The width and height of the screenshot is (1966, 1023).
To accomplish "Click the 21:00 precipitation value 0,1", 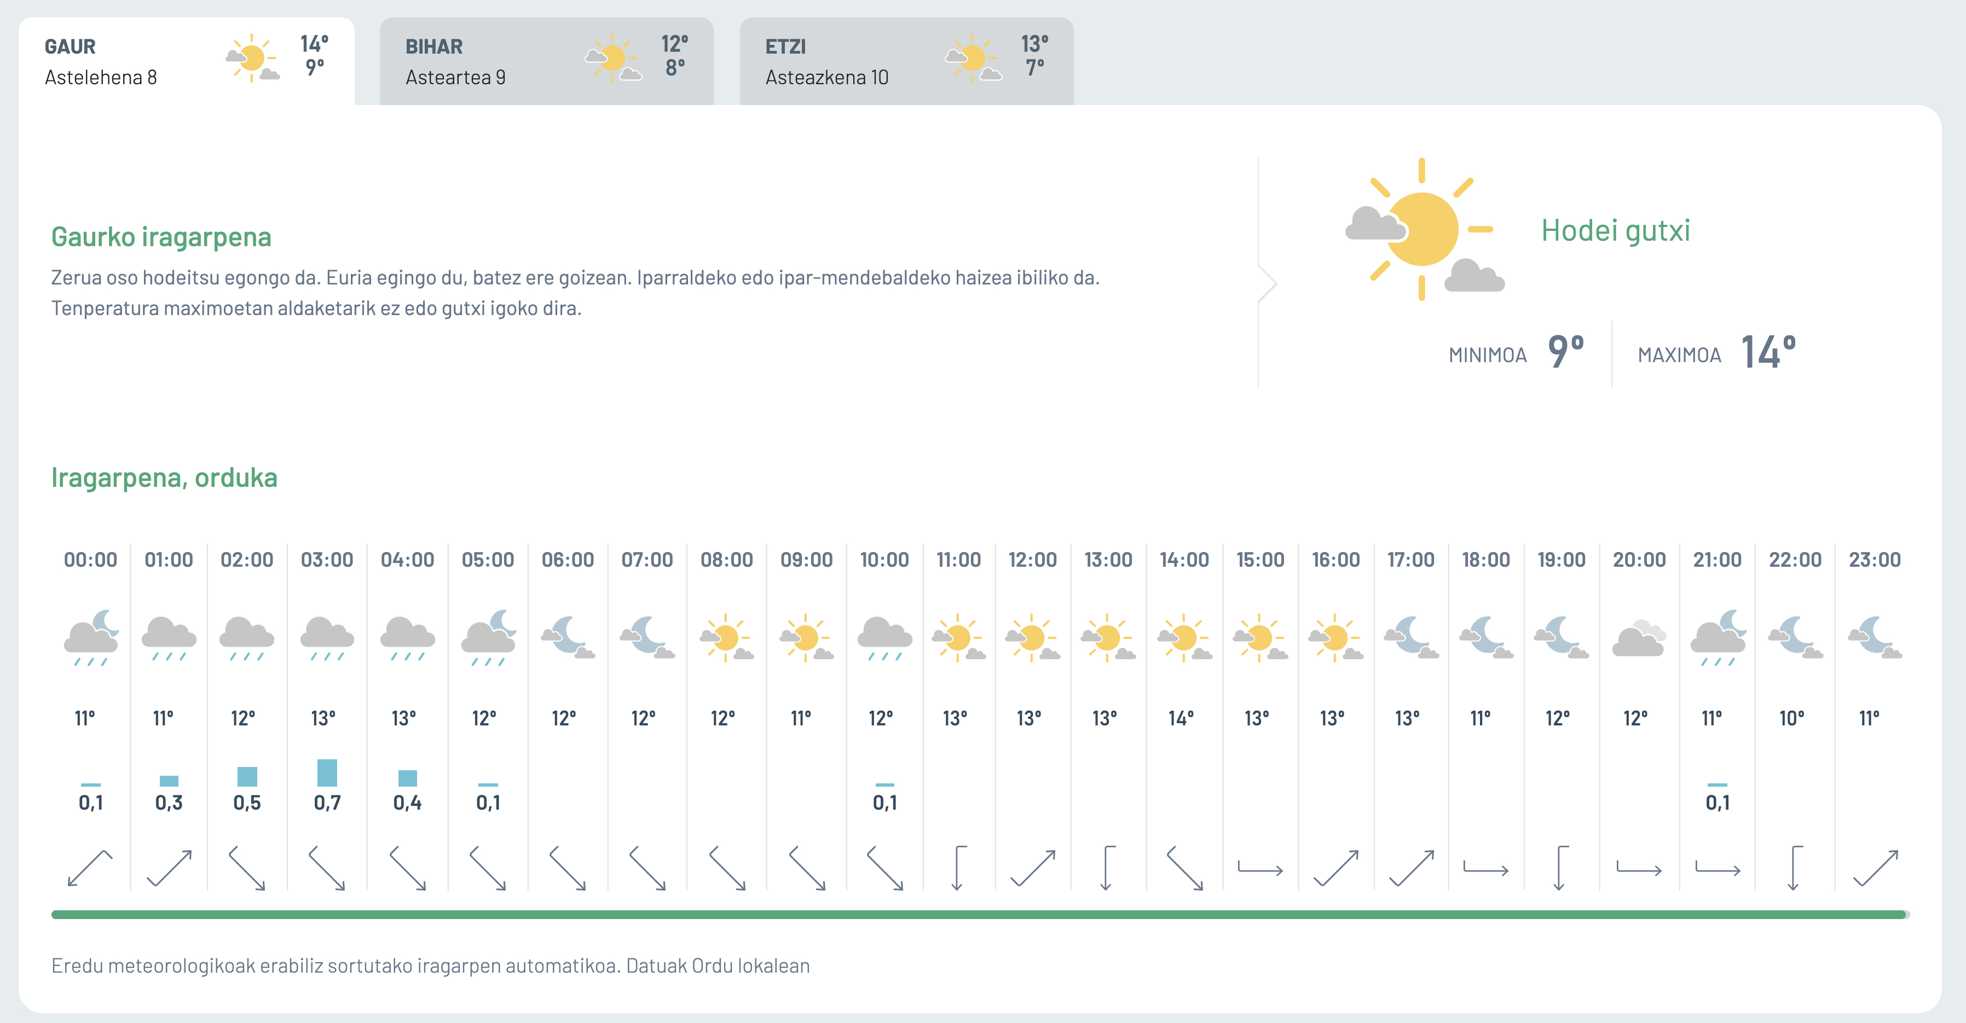I will 1718,803.
